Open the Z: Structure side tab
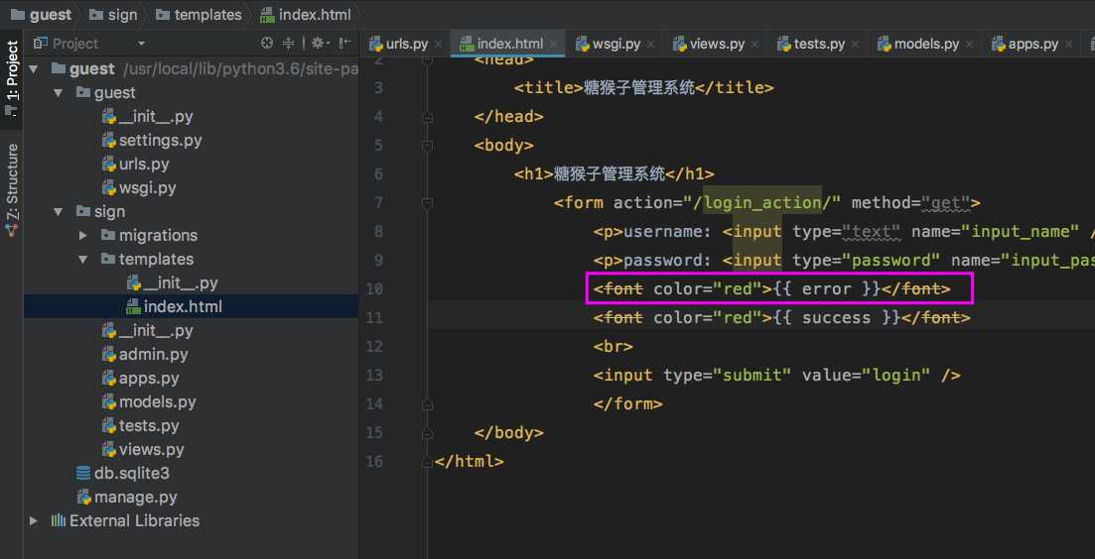 [12, 188]
